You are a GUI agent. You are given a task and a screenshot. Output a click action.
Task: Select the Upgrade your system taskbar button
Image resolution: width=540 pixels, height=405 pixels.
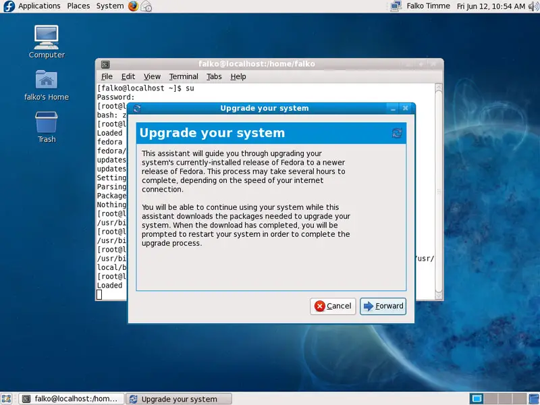point(179,399)
